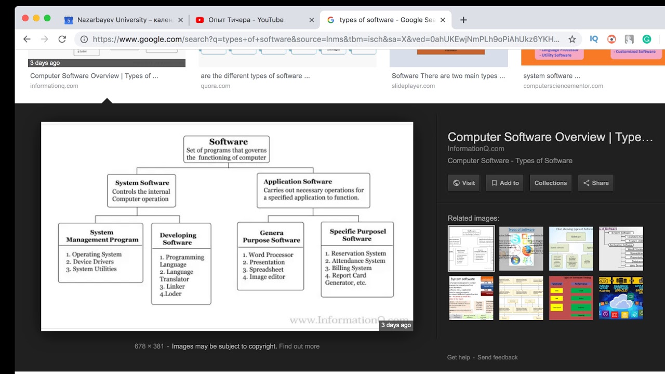
Task: Open Computer Software Overview title link
Action: 550,137
